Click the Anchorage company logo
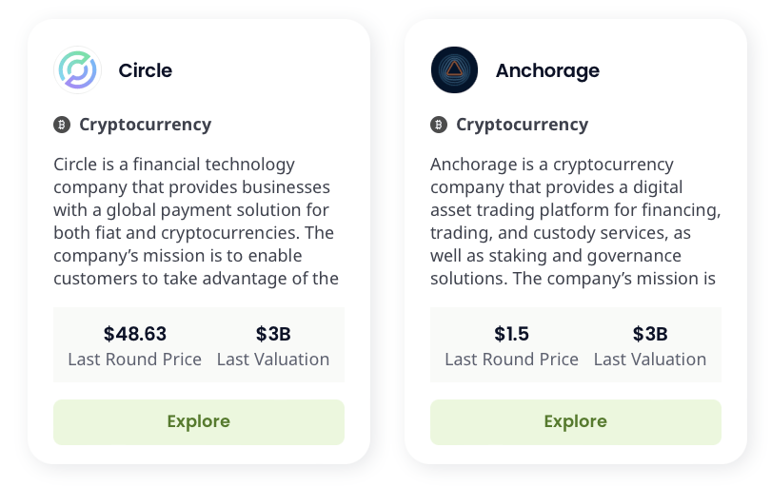This screenshot has width=771, height=487. point(454,69)
